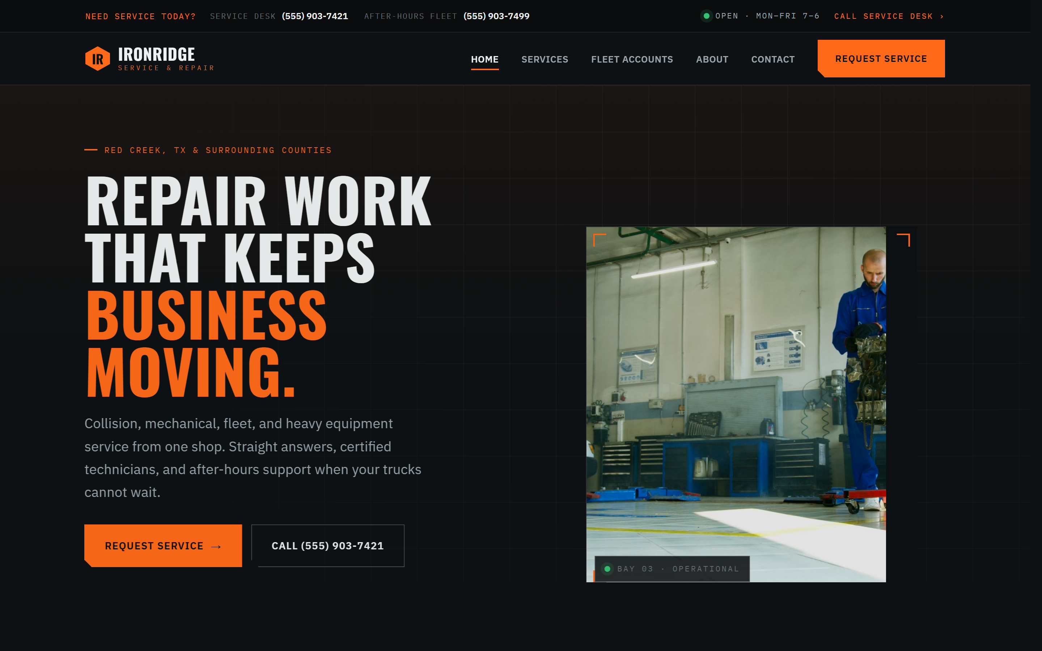This screenshot has width=1042, height=651.
Task: Click the service desk number (555) 903-7421
Action: 315,16
